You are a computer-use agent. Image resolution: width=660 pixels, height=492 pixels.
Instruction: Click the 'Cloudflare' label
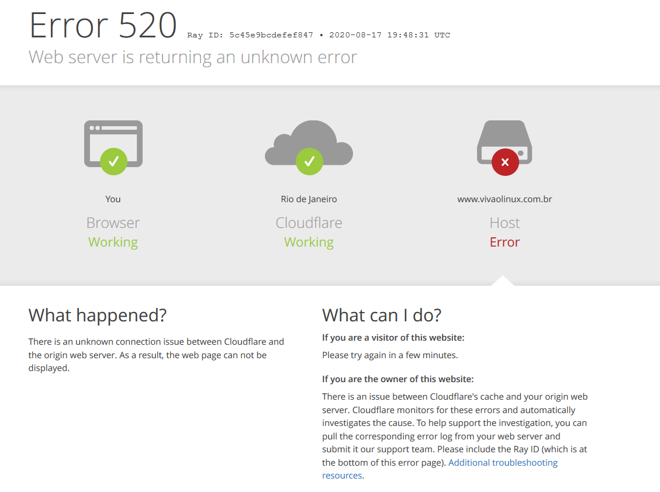(309, 223)
